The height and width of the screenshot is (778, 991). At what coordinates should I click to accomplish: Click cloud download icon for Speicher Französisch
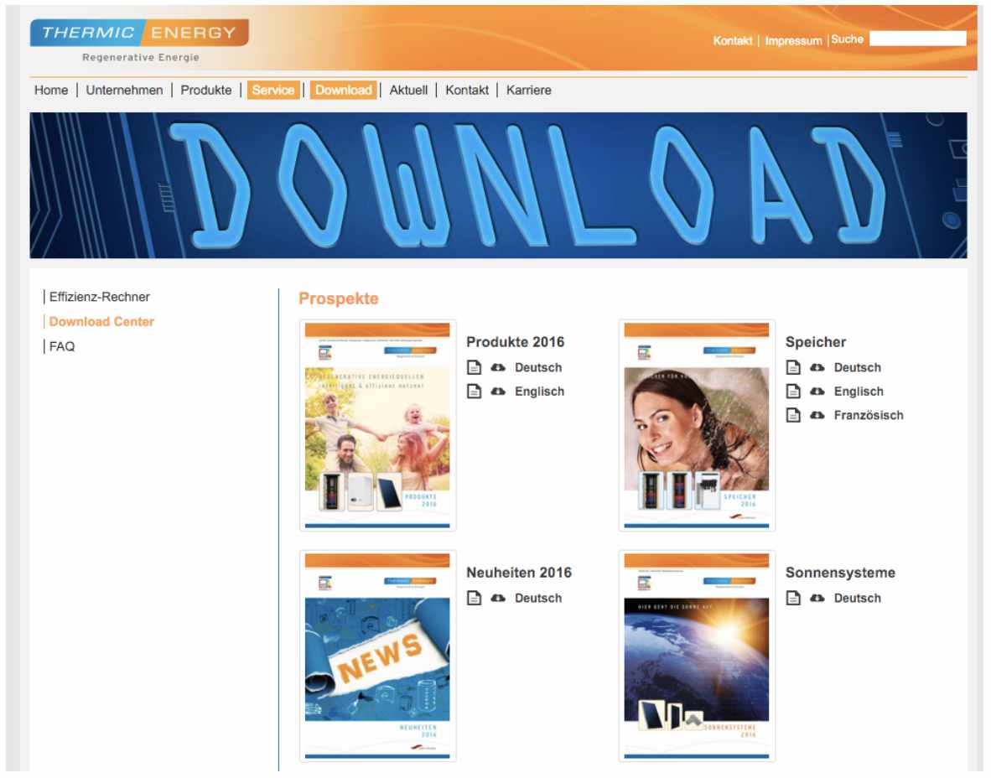point(817,416)
